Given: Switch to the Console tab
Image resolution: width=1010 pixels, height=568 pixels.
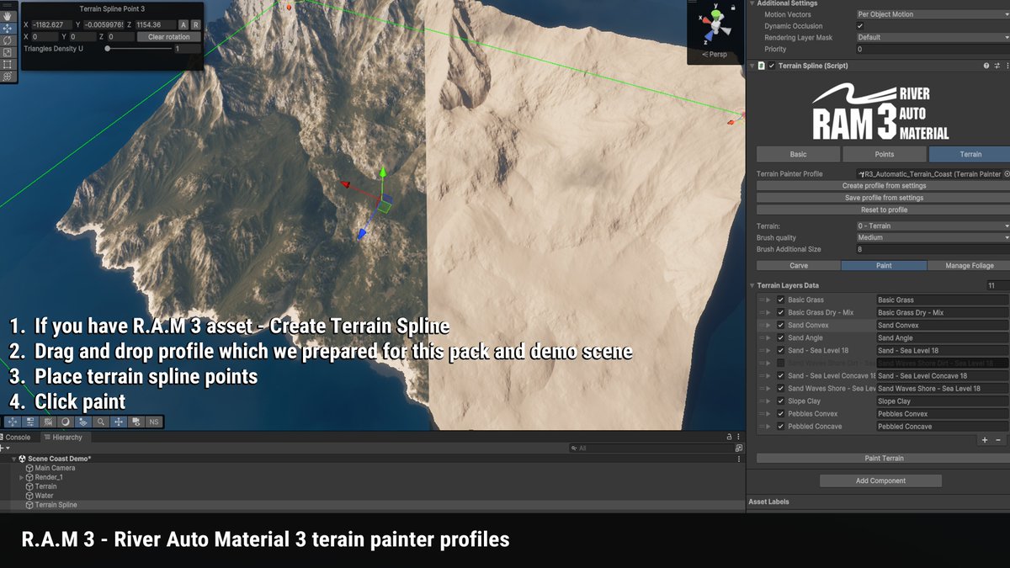Looking at the screenshot, I should (17, 437).
